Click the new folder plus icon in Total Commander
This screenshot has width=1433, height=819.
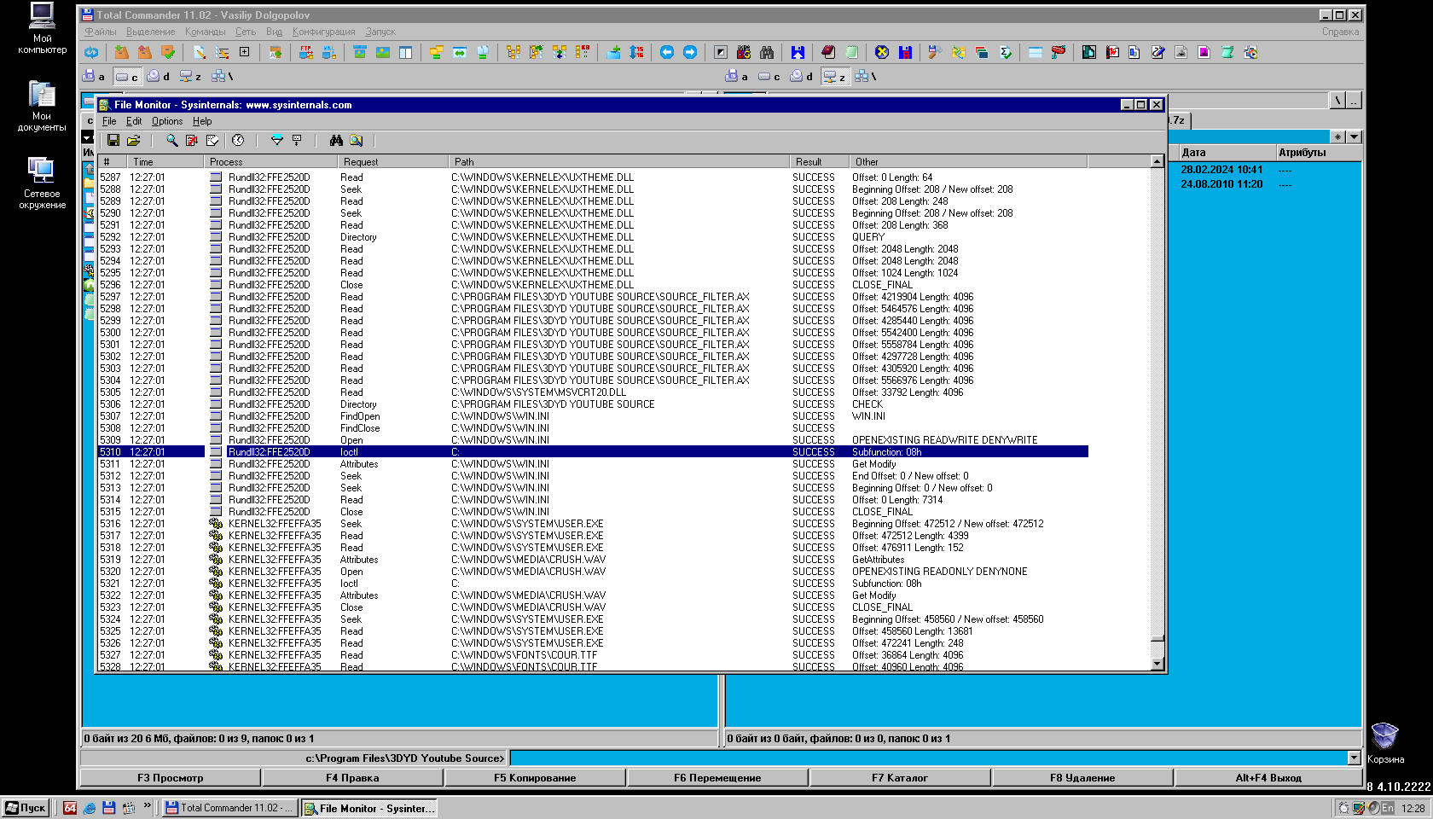613,52
